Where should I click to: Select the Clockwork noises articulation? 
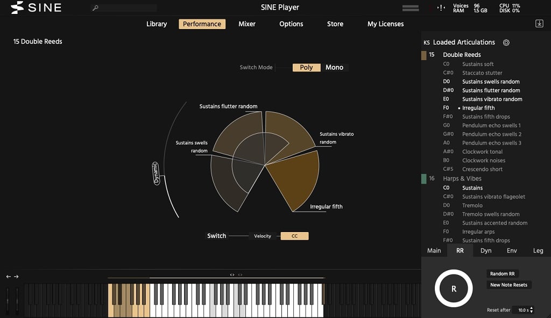click(x=484, y=161)
